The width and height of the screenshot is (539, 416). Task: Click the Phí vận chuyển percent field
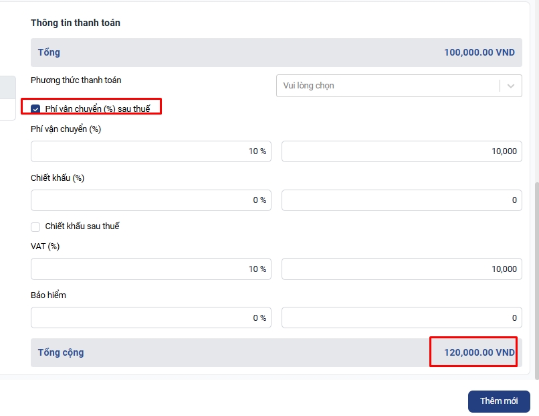pyautogui.click(x=150, y=151)
